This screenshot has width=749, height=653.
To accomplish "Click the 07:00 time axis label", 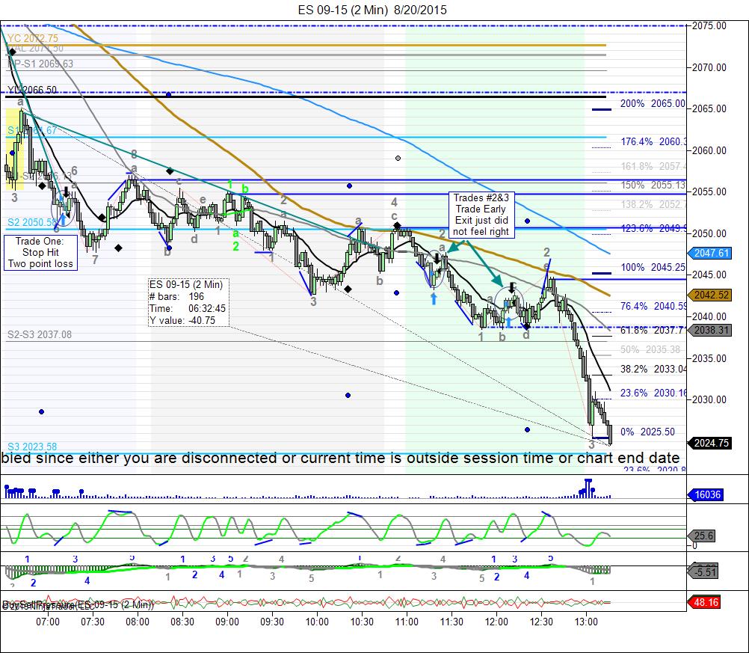I will point(48,622).
